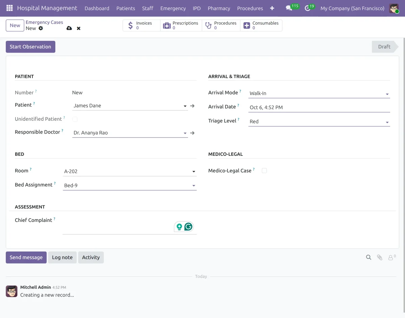405x318 pixels.
Task: Open the Dashboard menu
Action: [x=97, y=8]
